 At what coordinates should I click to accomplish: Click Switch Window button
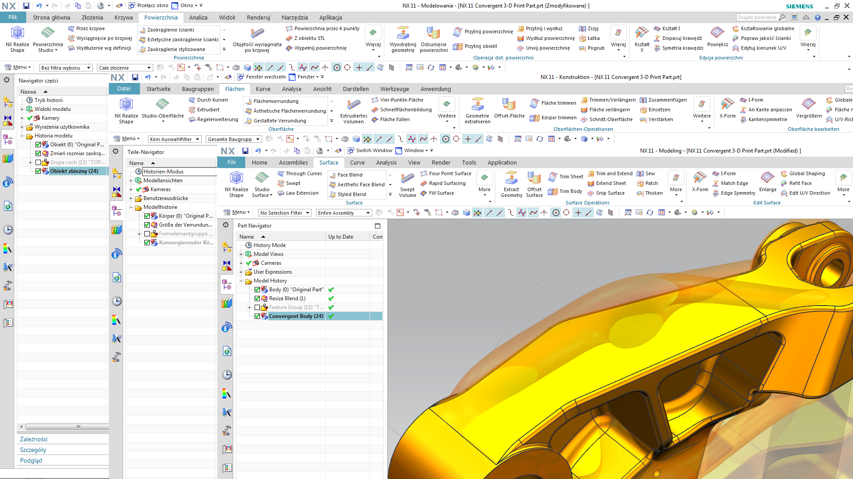pyautogui.click(x=370, y=150)
